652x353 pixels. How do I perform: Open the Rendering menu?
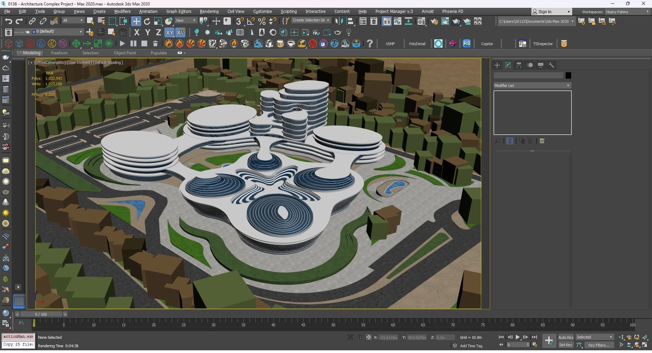coord(209,12)
